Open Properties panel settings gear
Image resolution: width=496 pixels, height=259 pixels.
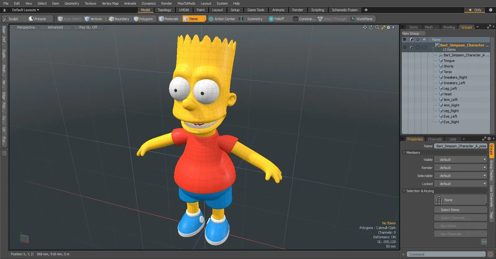[489, 139]
